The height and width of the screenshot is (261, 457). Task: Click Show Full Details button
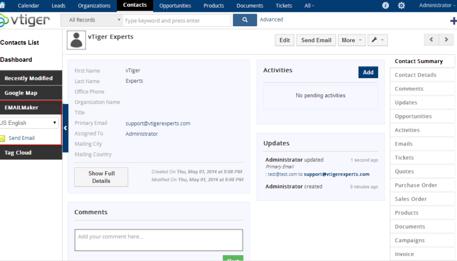coord(101,177)
